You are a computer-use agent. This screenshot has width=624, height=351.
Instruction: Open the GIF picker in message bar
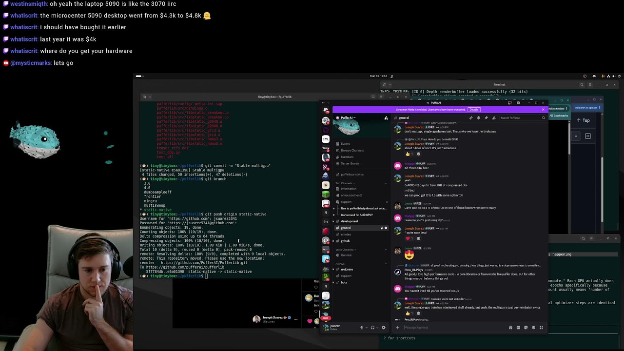(518, 328)
